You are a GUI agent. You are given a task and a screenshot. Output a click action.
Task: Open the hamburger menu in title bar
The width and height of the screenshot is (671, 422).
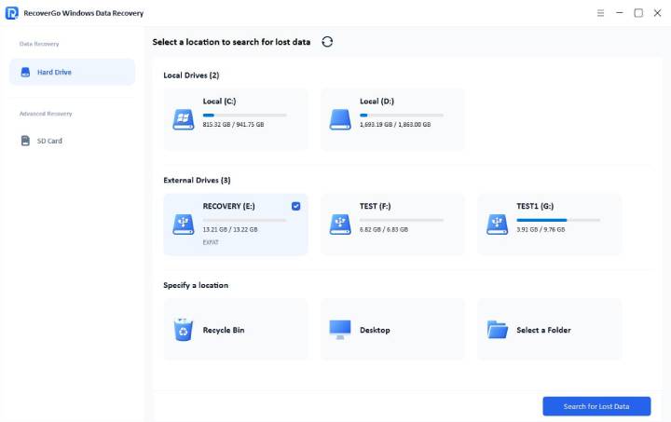pyautogui.click(x=597, y=13)
